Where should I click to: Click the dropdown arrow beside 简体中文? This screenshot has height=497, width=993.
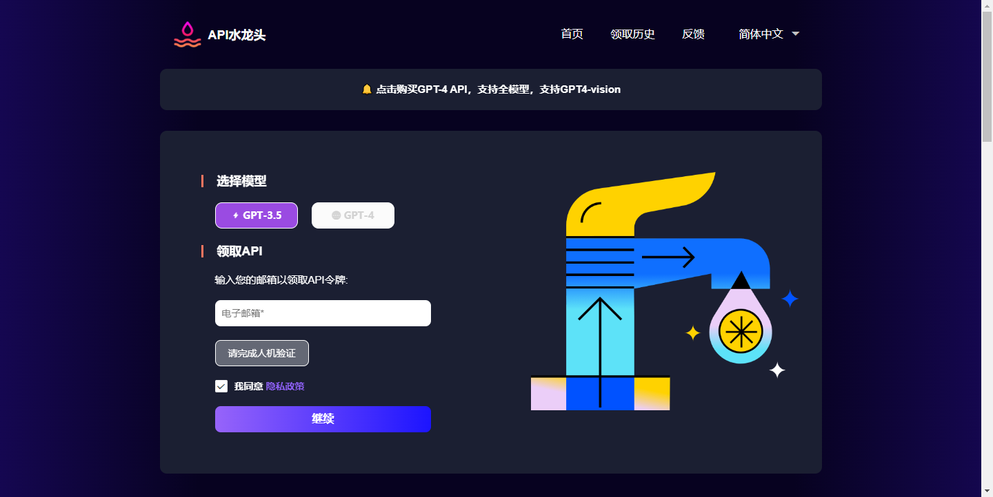[x=795, y=34]
